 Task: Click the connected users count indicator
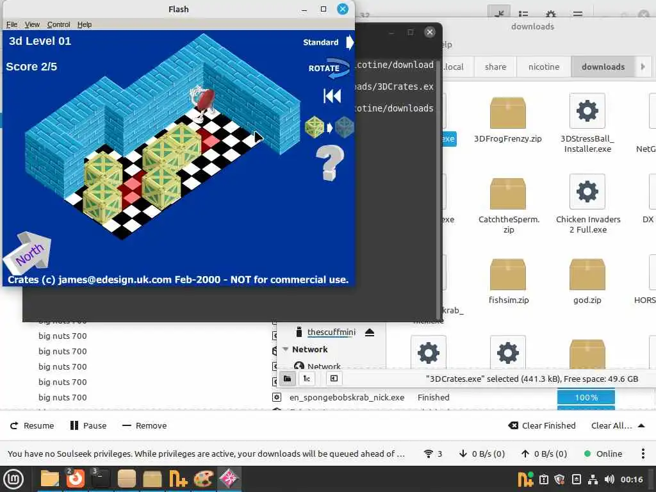click(x=433, y=454)
